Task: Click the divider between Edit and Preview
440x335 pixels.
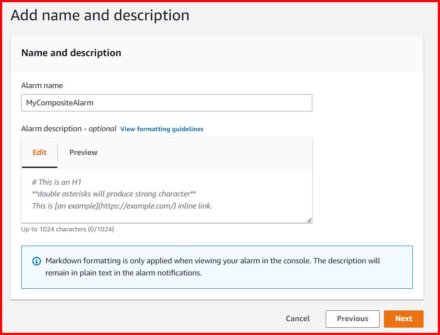Action: (x=58, y=153)
